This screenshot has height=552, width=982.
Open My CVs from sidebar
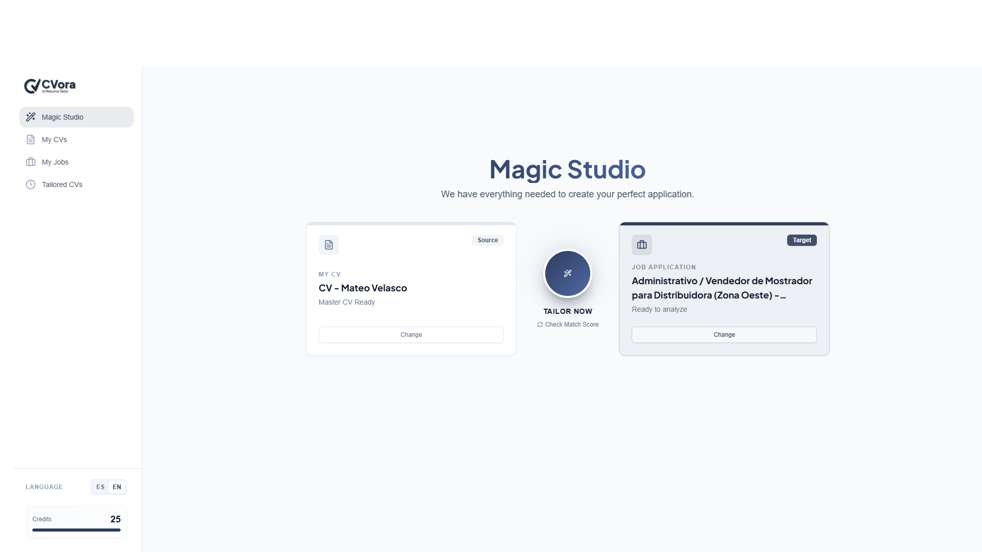pos(54,140)
